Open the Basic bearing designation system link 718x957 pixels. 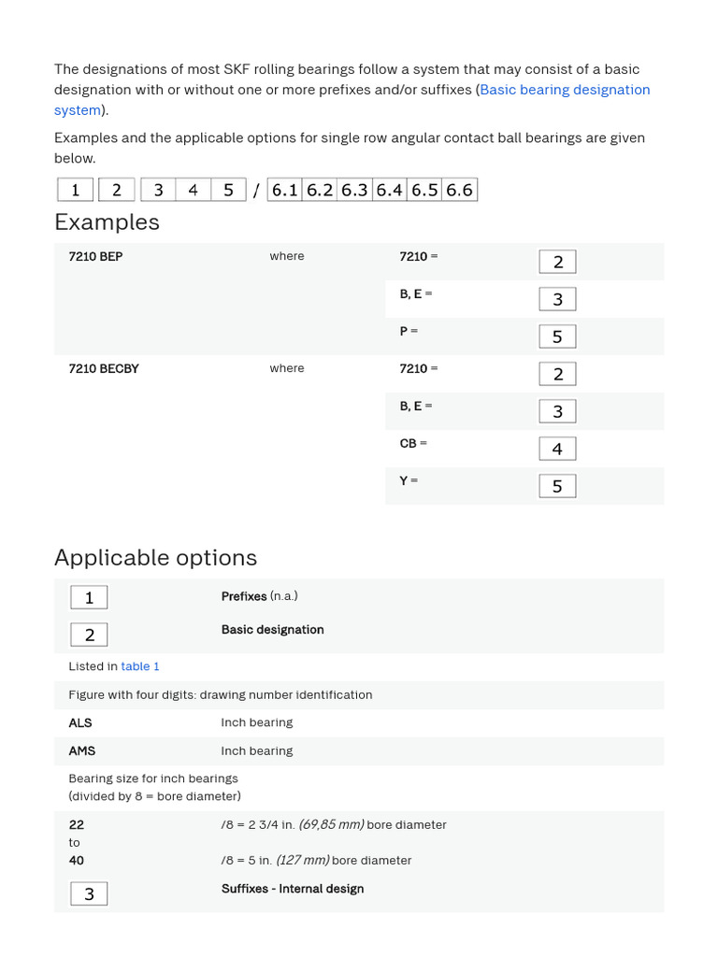click(565, 90)
